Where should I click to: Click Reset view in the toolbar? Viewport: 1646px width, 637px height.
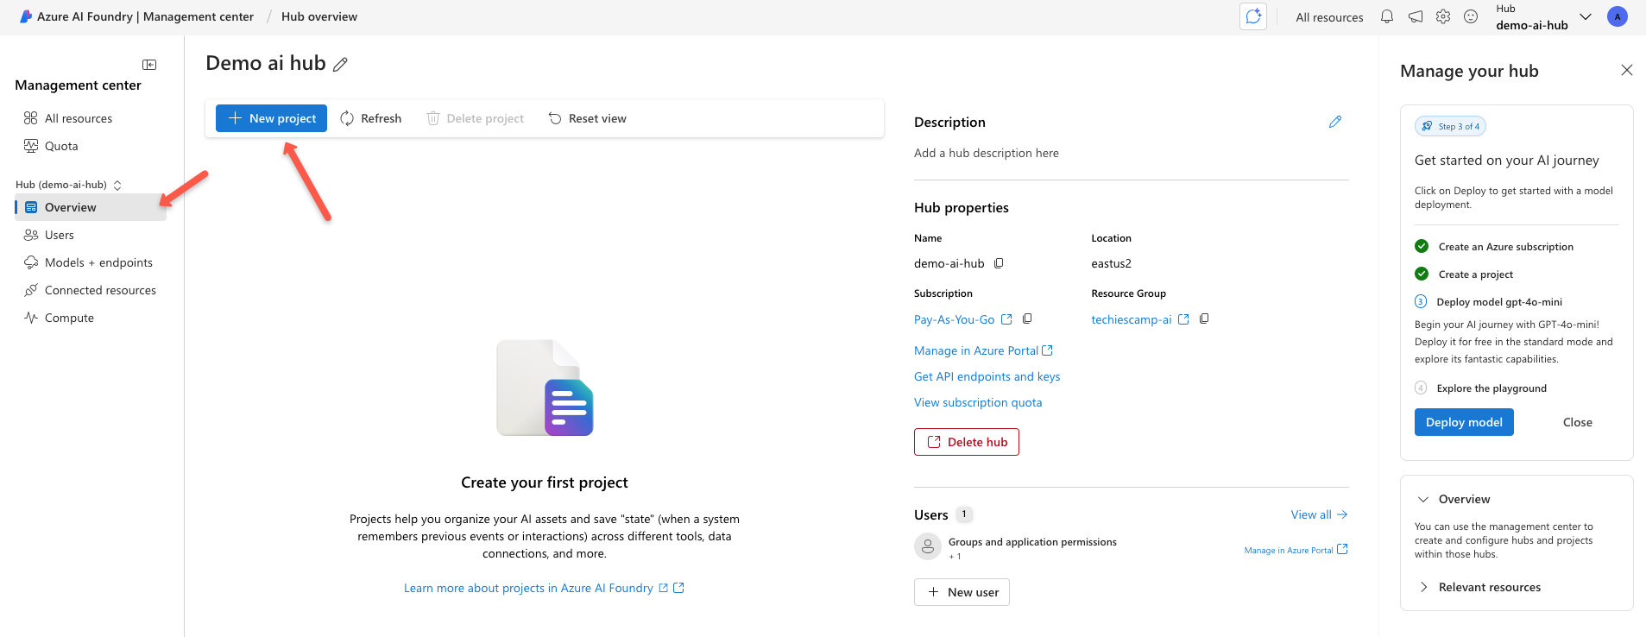coord(588,118)
